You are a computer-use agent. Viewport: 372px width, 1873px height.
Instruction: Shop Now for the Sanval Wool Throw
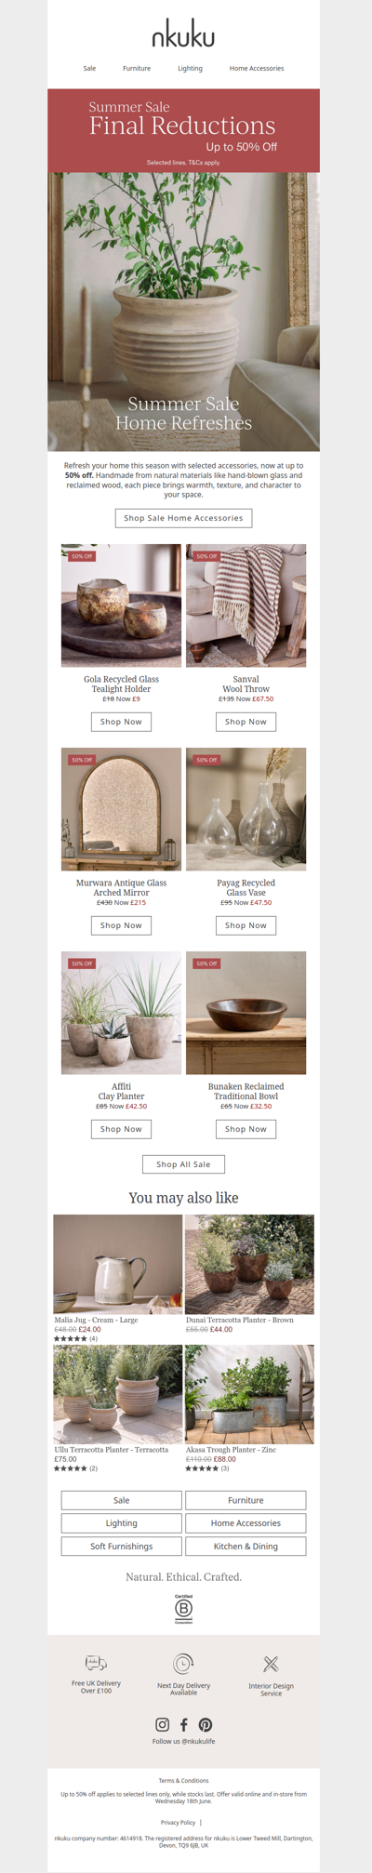click(246, 722)
